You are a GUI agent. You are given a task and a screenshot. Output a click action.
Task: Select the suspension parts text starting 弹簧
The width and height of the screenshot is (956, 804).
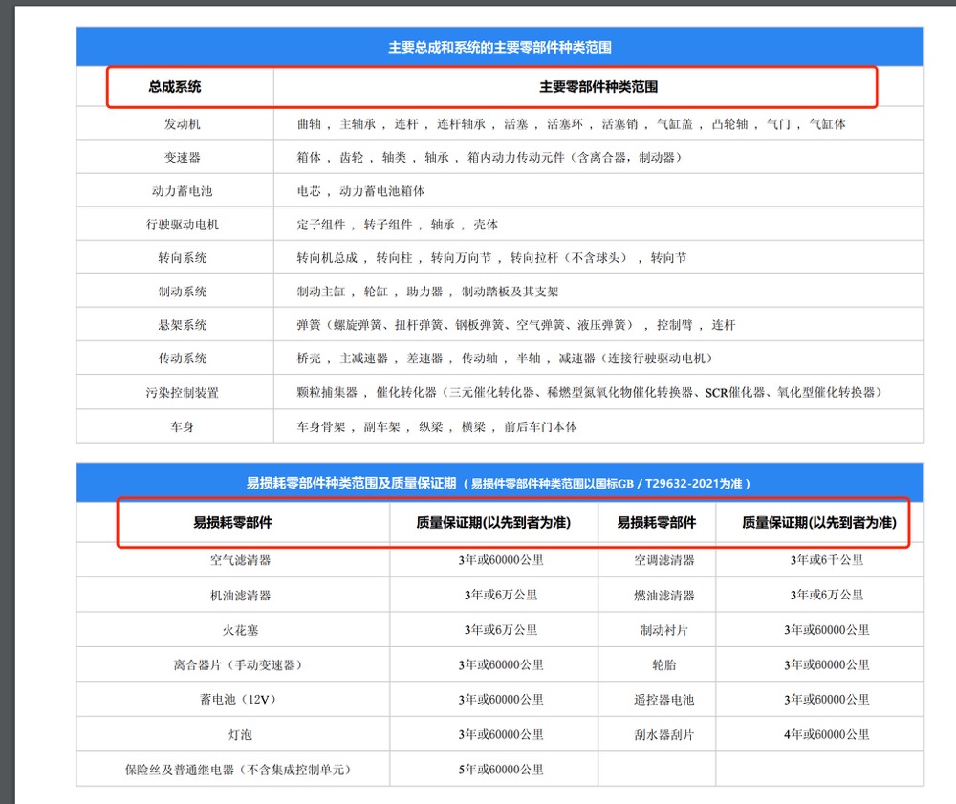click(516, 325)
